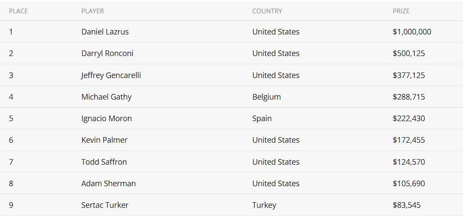Click the PRIZE column header

click(401, 11)
